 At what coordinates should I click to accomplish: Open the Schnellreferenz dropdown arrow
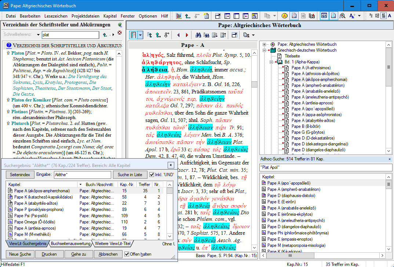coord(38,35)
